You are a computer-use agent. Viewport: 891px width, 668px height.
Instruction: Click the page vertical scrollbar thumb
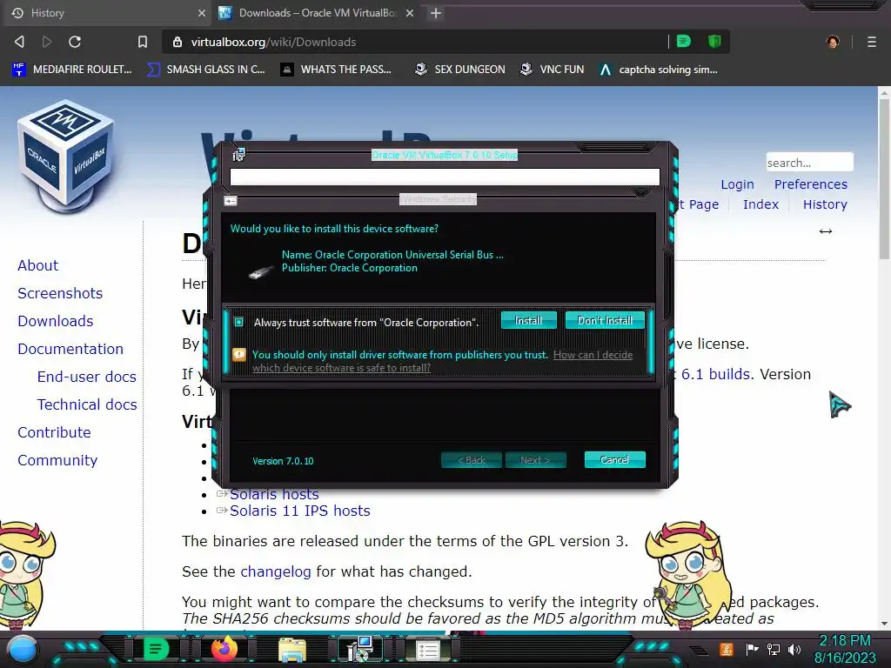(884, 177)
